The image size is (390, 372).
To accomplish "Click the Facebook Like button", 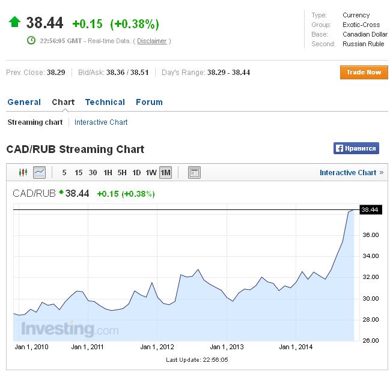I will [356, 149].
